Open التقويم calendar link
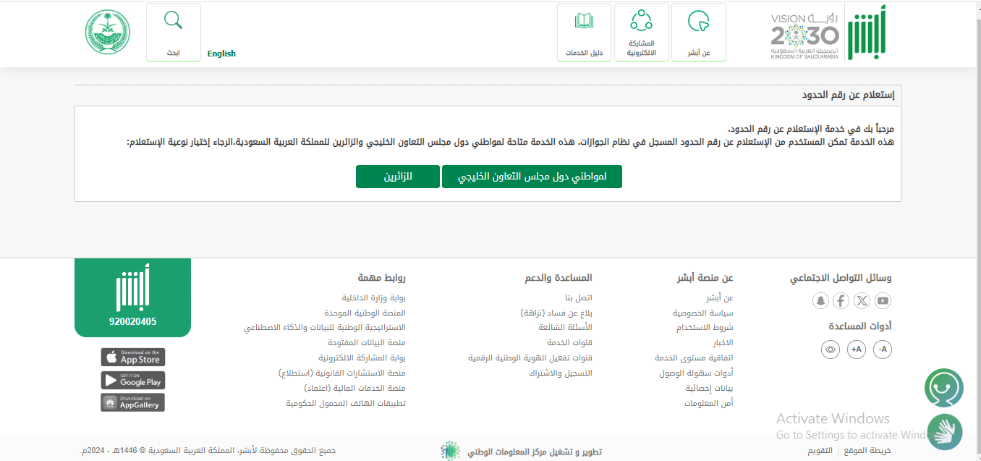Image resolution: width=981 pixels, height=461 pixels. click(x=820, y=451)
